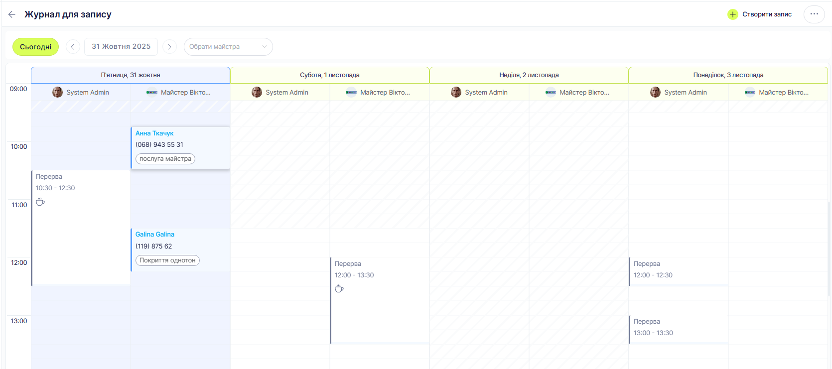Click System Admin avatar under Понеділок, 3 листопада
832x369 pixels.
tap(656, 92)
